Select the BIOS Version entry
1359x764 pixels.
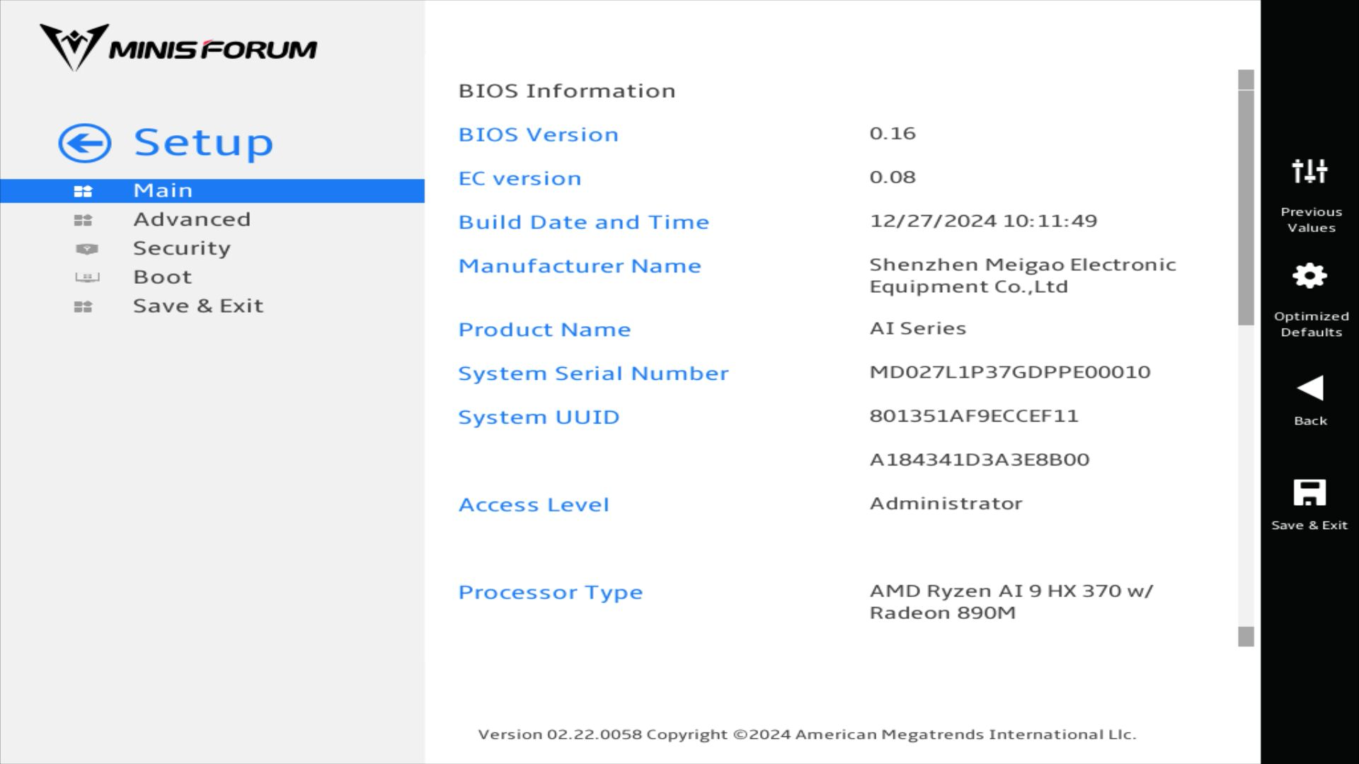[x=538, y=134]
